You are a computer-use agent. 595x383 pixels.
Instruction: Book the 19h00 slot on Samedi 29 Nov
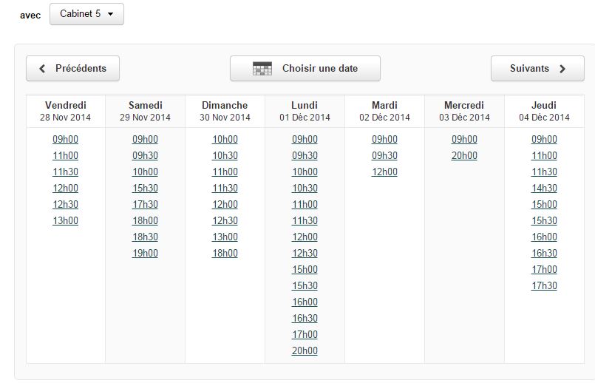(145, 253)
